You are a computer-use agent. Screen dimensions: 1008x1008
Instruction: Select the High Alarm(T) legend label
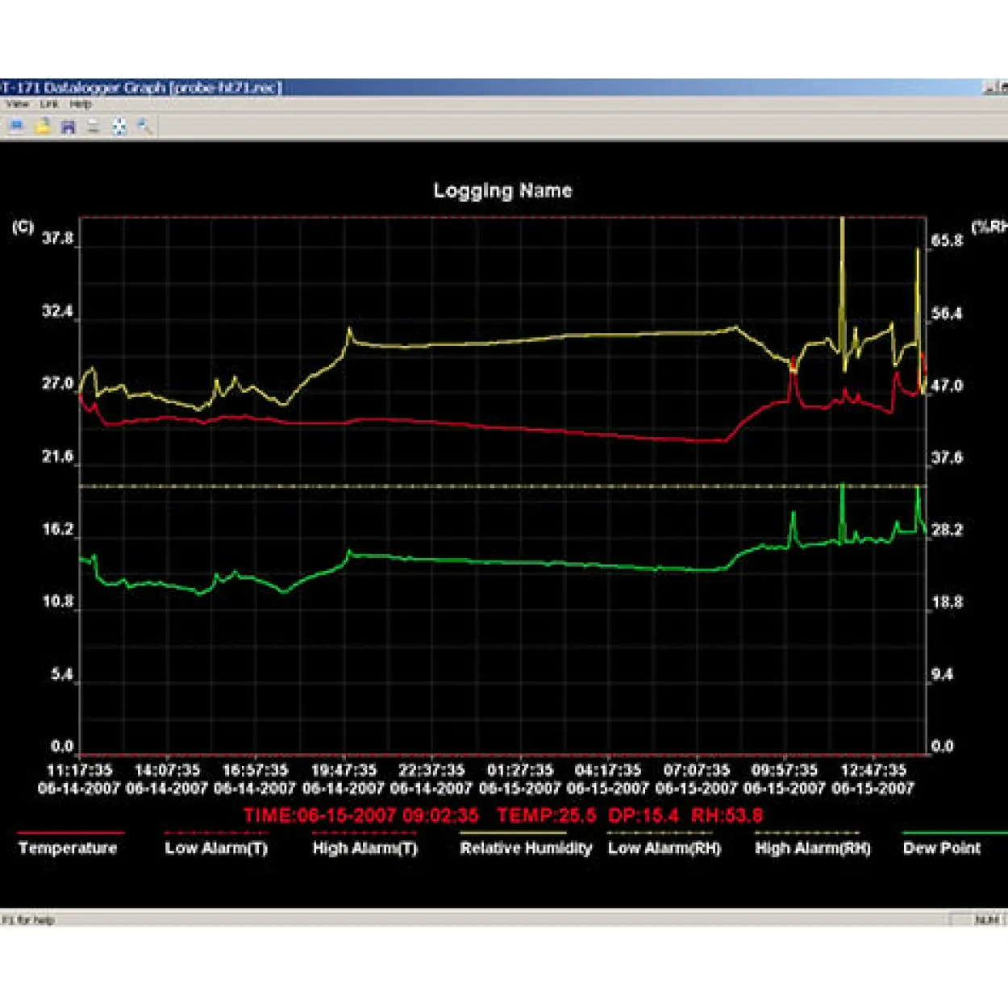[x=364, y=848]
